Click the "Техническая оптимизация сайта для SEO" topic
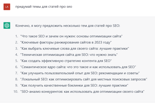Screen dimensions: 155x105 point(69,54)
